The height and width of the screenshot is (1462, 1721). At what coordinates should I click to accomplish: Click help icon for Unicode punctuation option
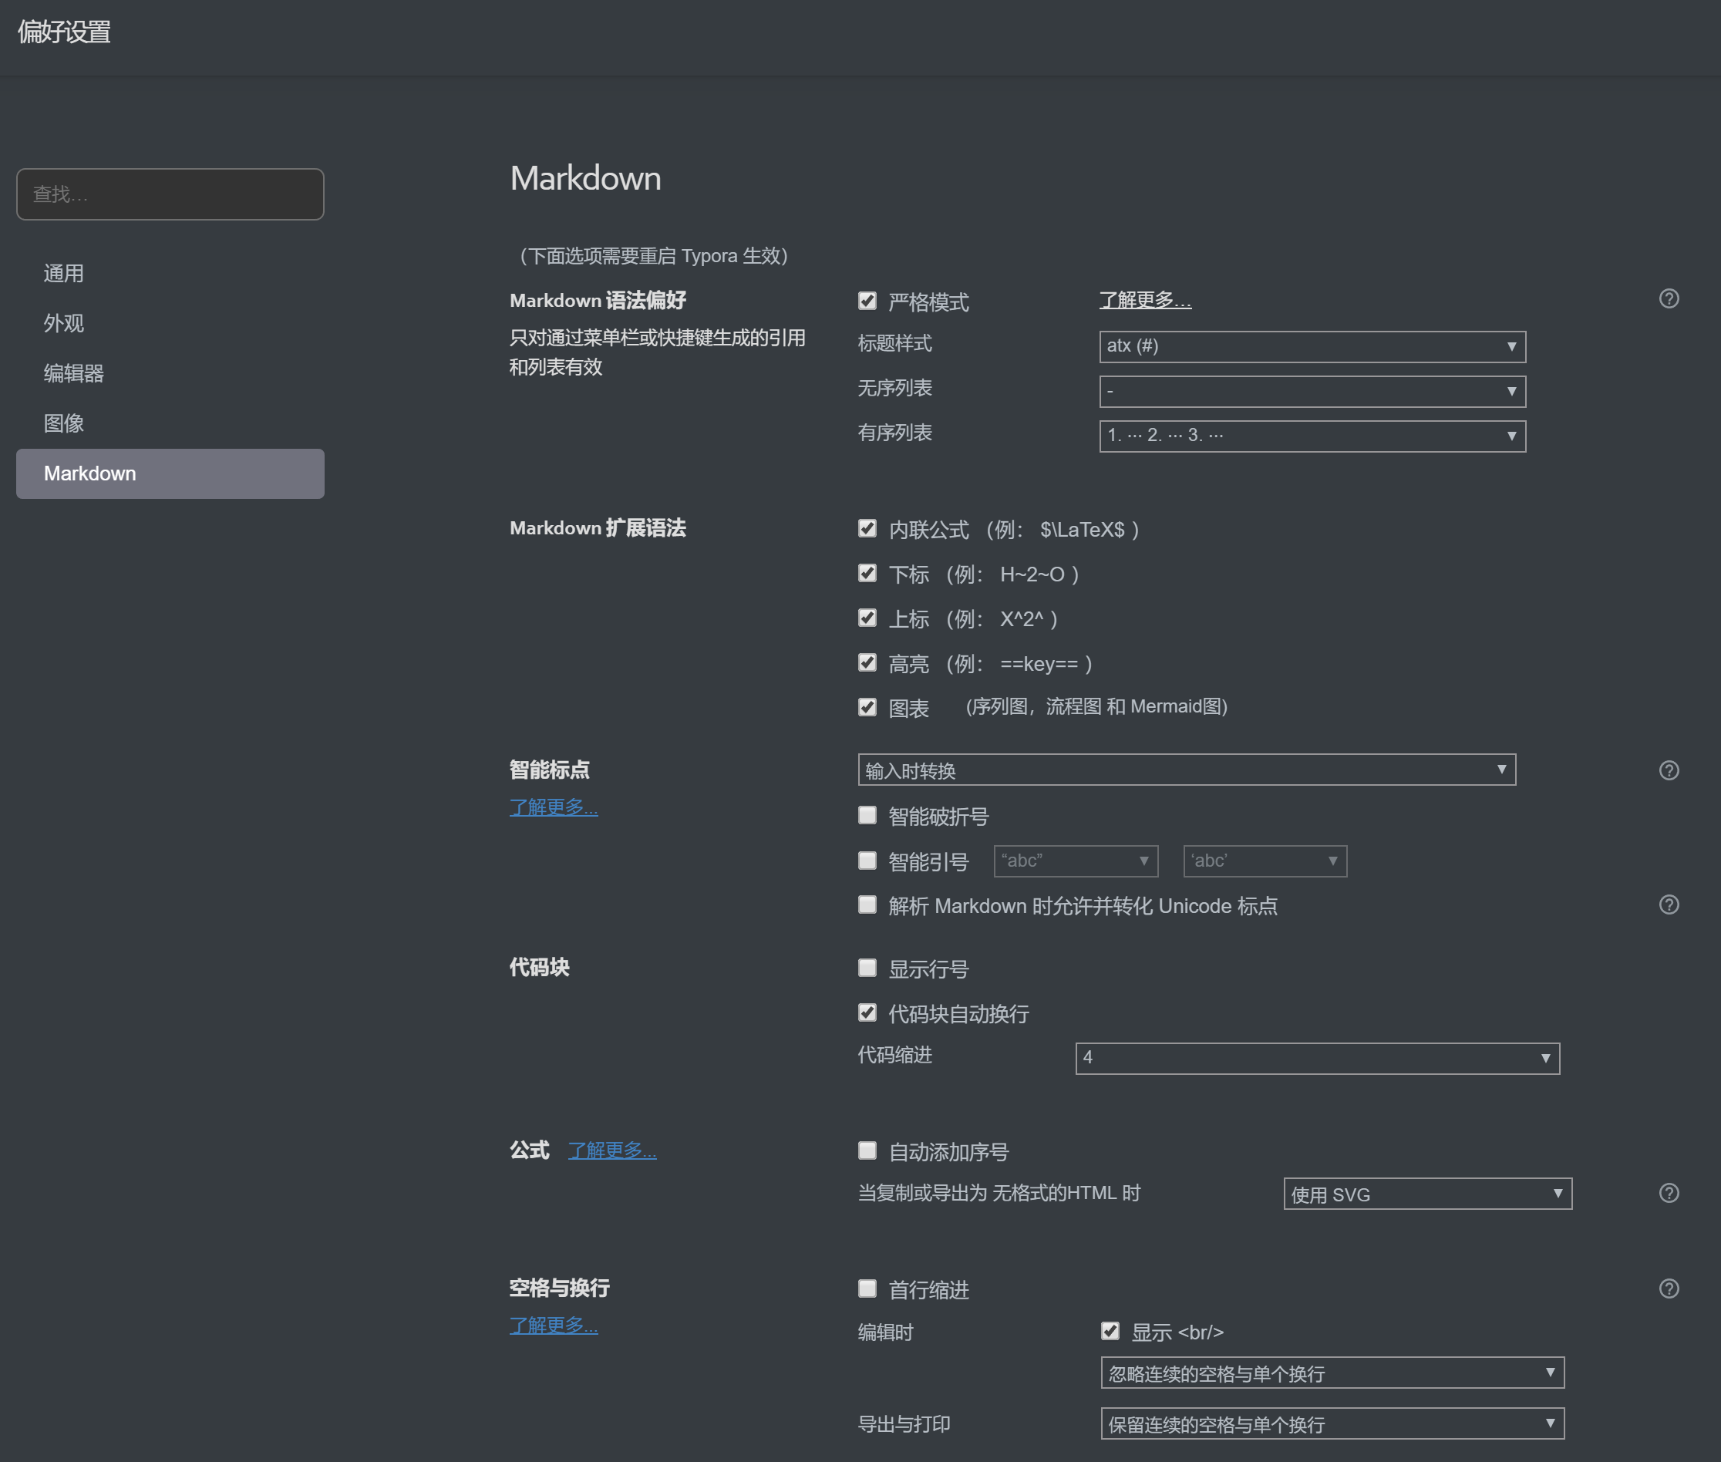pyautogui.click(x=1668, y=905)
